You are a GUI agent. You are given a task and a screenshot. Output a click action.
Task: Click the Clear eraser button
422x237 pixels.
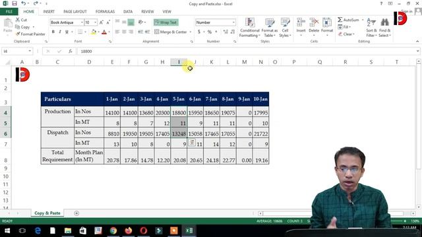[x=346, y=34]
